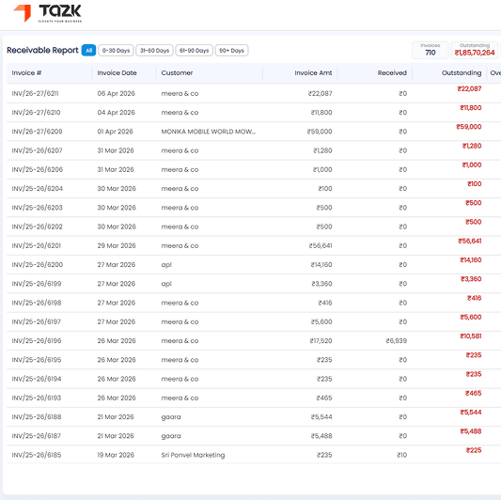This screenshot has height=500, width=501.
Task: Sort by Outstanding column header
Action: tap(462, 73)
